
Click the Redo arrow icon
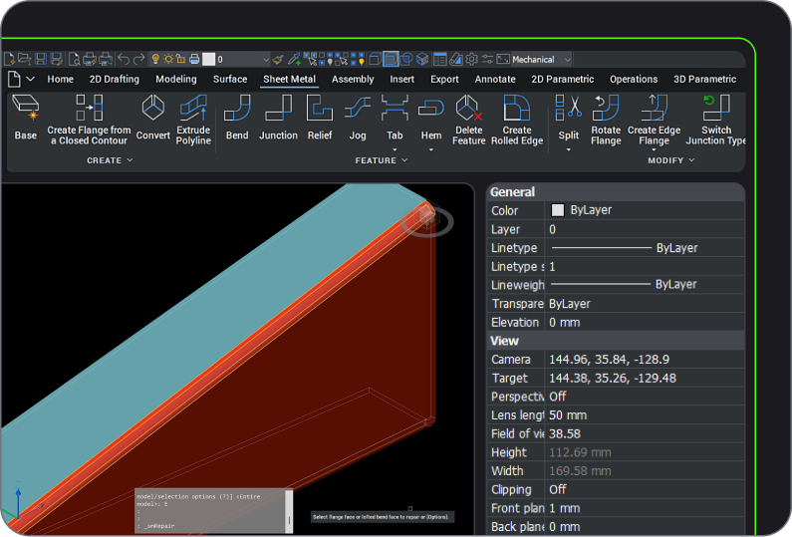tap(138, 59)
